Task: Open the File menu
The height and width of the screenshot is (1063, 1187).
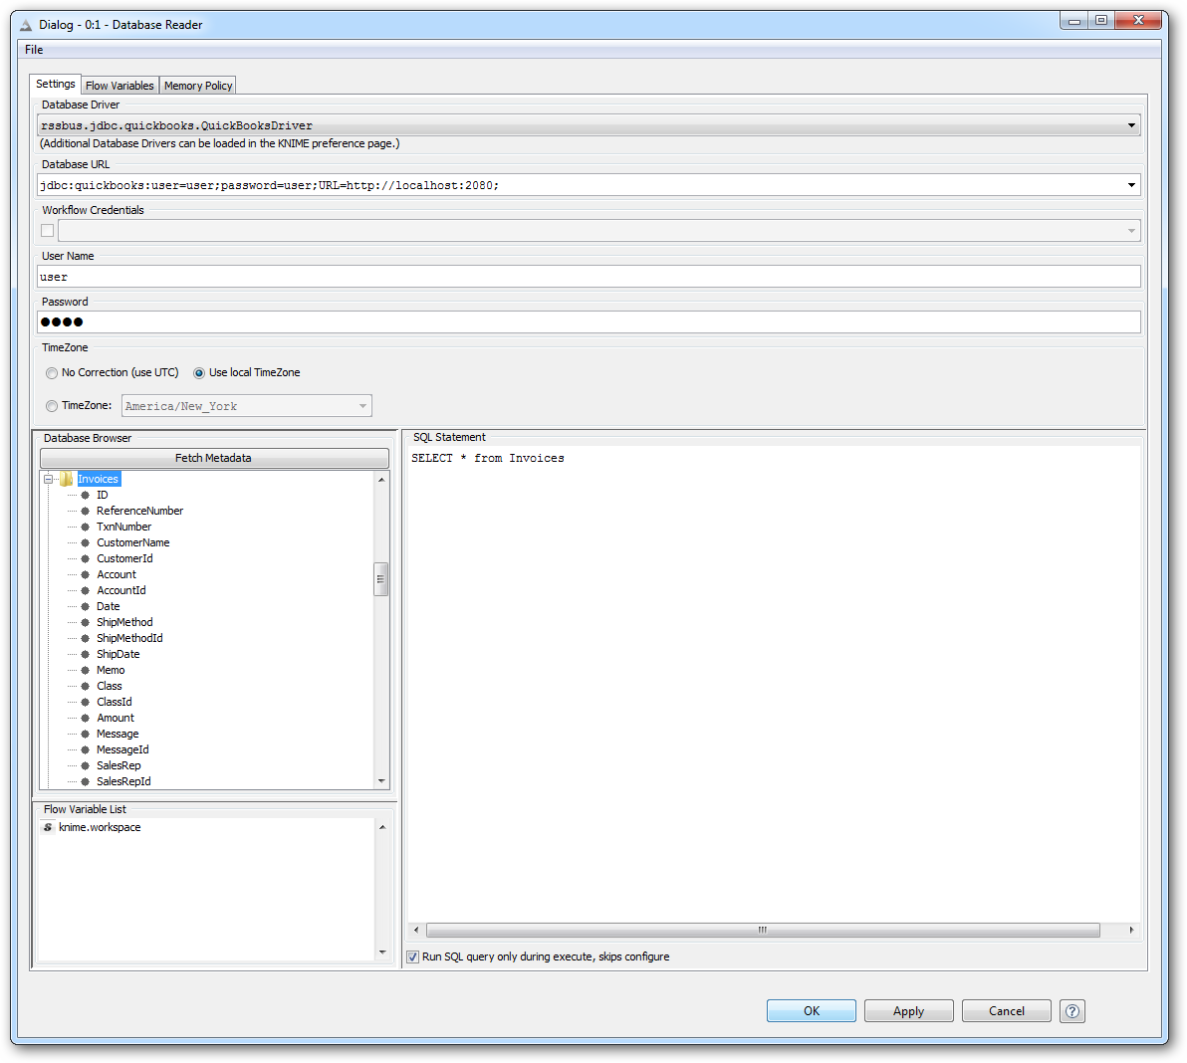Action: pos(34,50)
